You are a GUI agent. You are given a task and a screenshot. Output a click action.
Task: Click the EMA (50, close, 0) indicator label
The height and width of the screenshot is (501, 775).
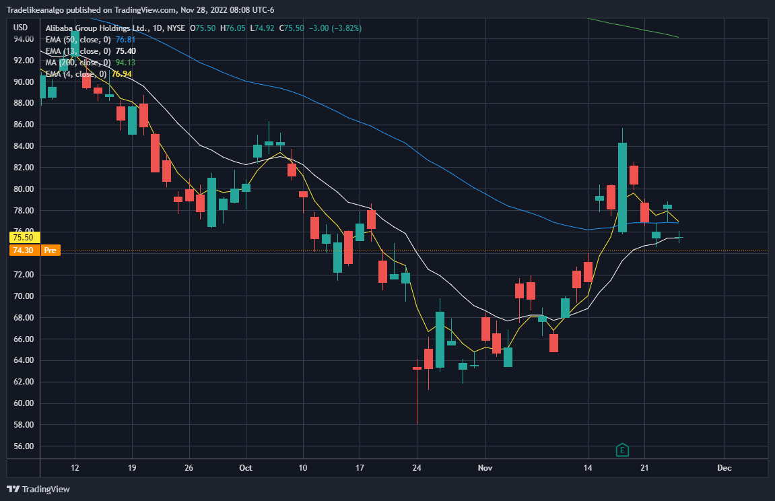tap(78, 40)
